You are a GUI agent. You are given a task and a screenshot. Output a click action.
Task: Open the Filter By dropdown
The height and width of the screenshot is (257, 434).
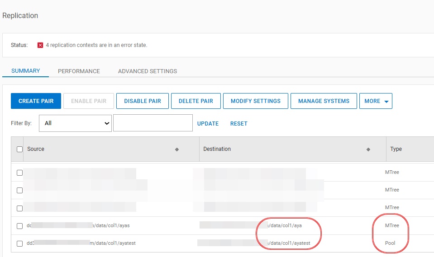tap(75, 123)
